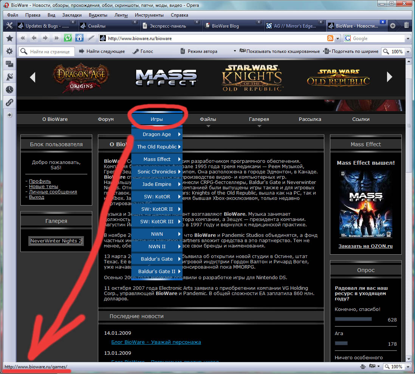
Task: Open the Opera panels wrench icon
Action: pos(9,26)
